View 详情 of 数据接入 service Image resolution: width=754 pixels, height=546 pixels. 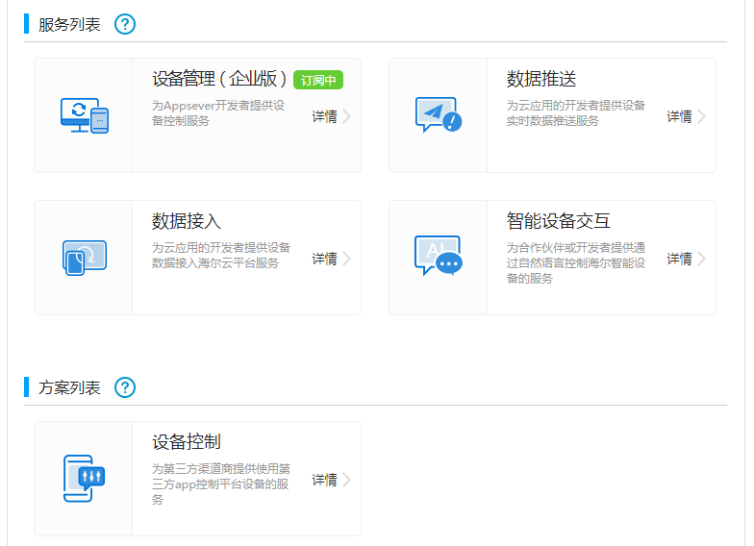click(x=324, y=259)
